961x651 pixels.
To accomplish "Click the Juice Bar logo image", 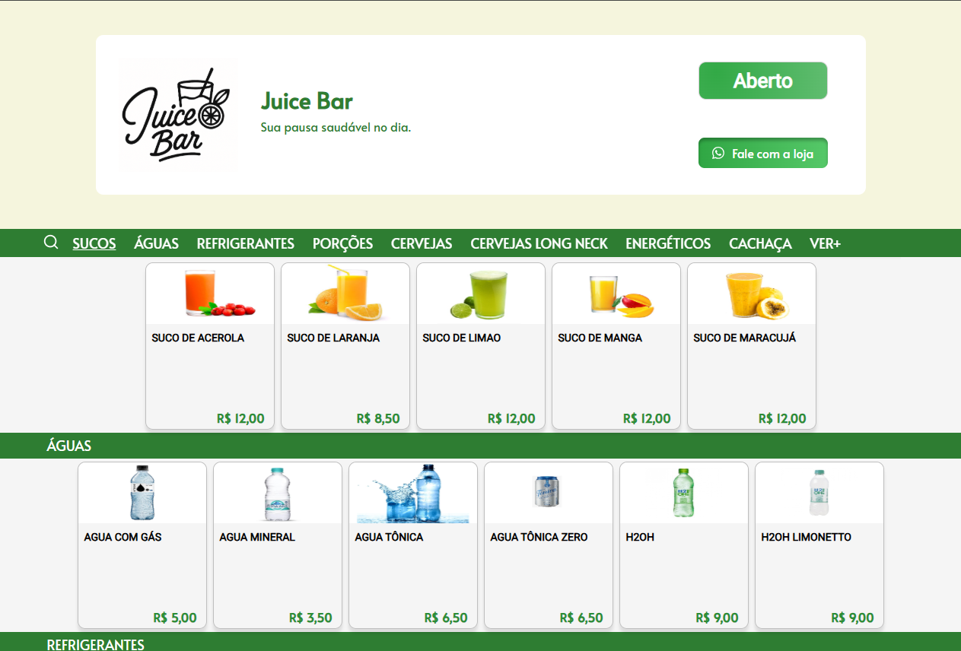I will tap(177, 115).
